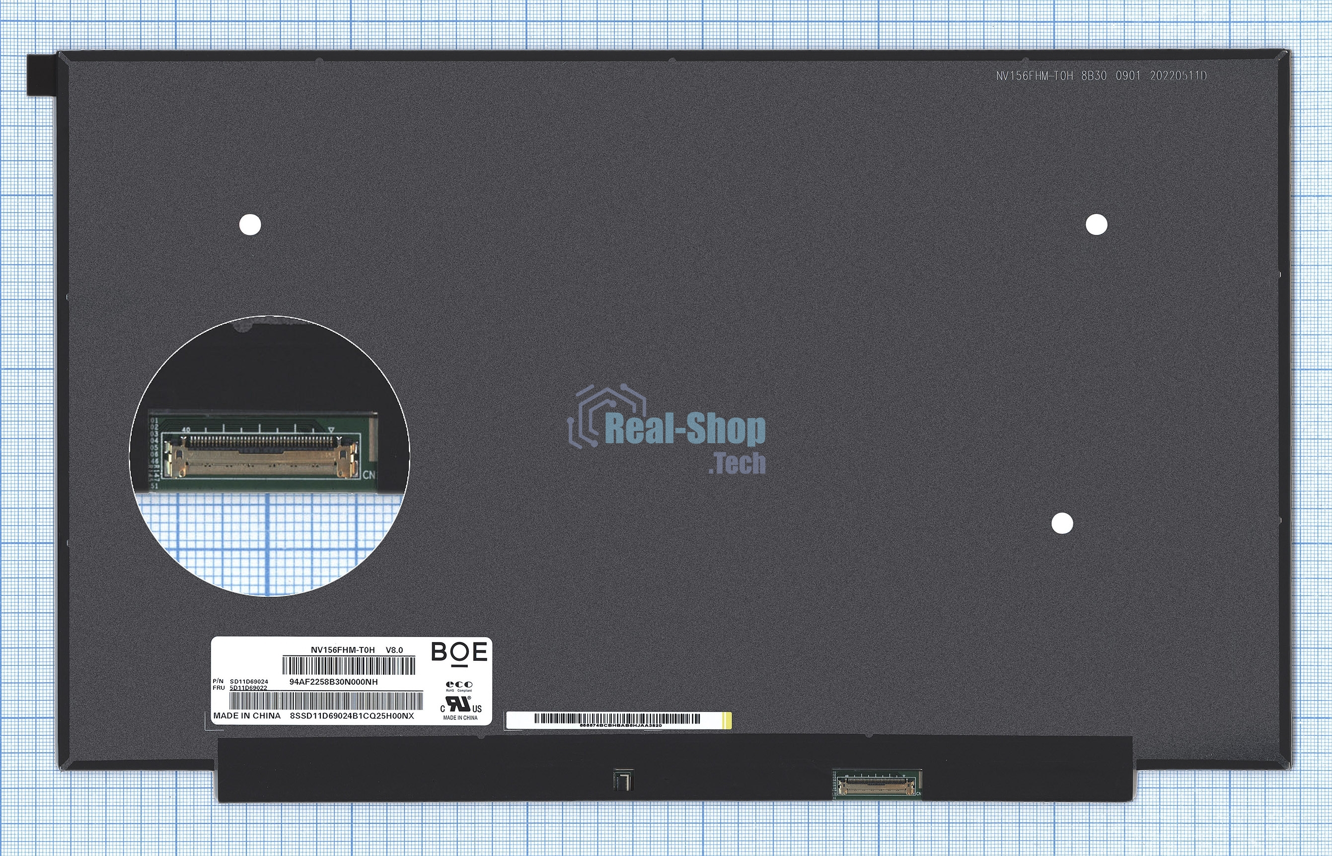Click the .Tech watermark text

click(737, 464)
